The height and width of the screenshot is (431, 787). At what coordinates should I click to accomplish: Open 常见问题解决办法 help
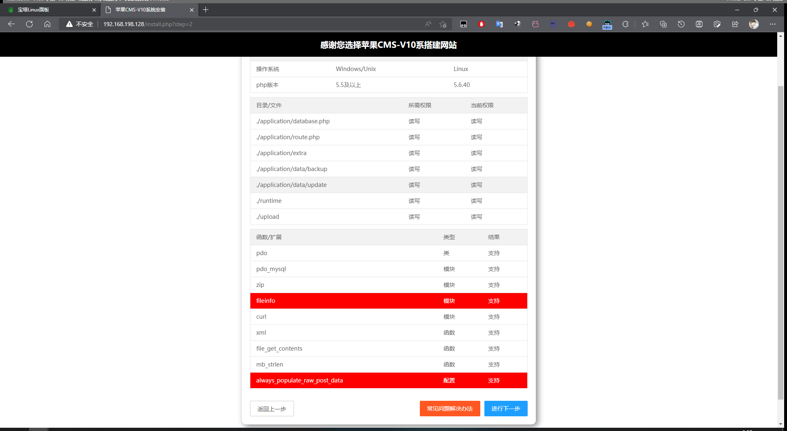(x=450, y=409)
